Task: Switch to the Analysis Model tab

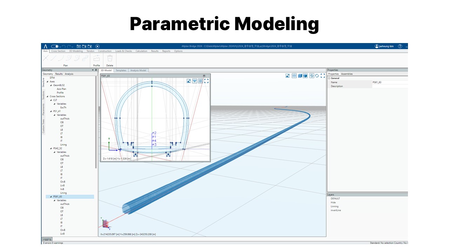Action: point(138,70)
